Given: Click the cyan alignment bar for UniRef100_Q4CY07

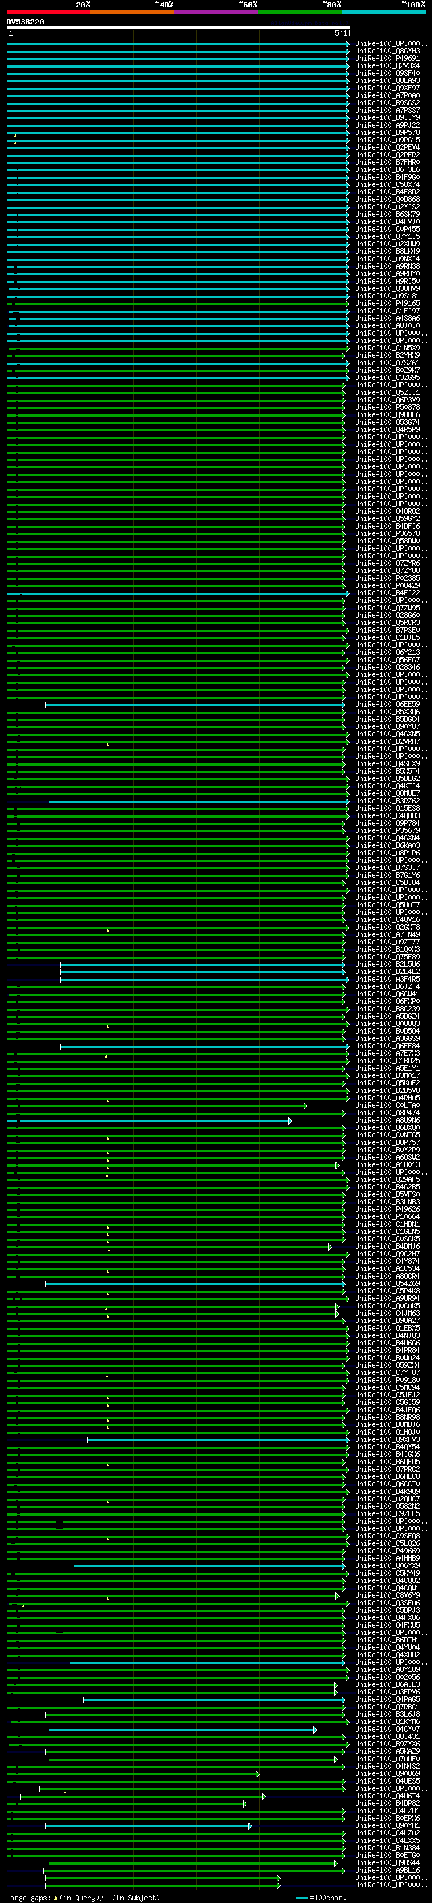Looking at the screenshot, I should (x=182, y=1730).
